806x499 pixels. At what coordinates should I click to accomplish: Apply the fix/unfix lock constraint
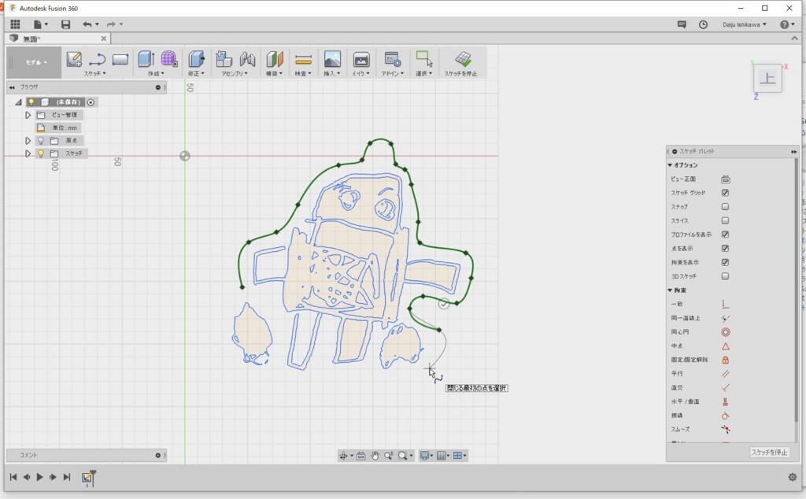(725, 360)
